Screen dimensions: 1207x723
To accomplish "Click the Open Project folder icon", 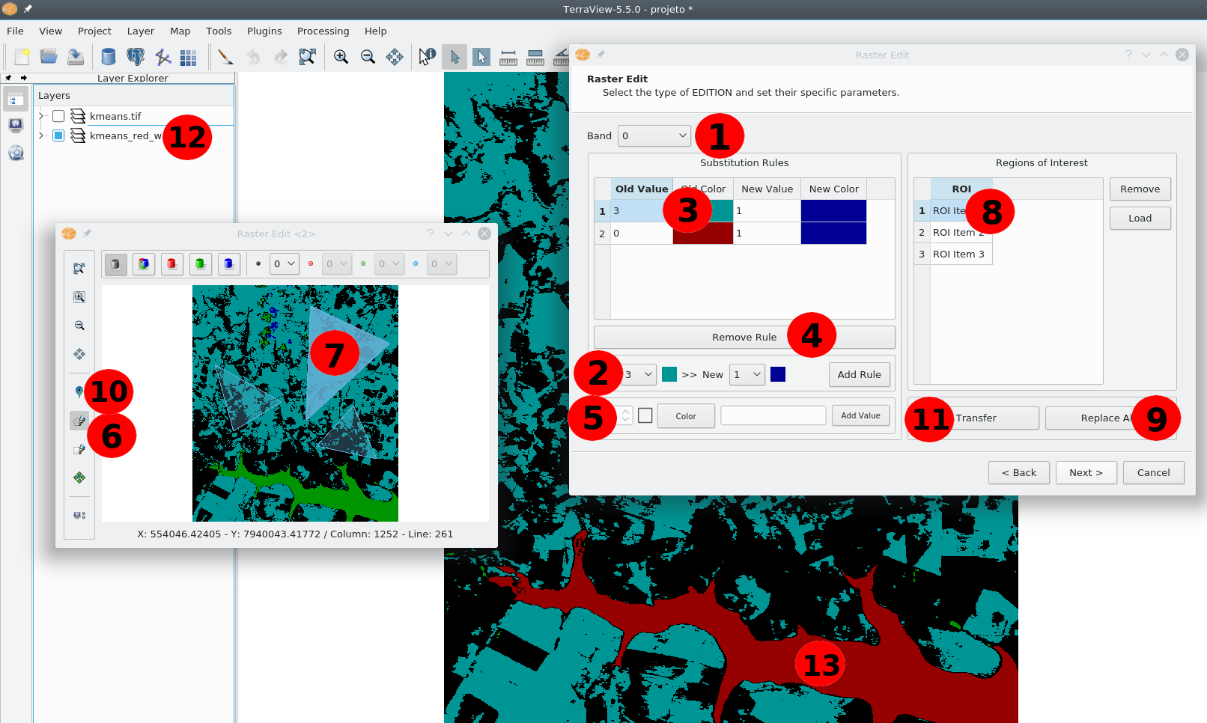I will tap(49, 57).
